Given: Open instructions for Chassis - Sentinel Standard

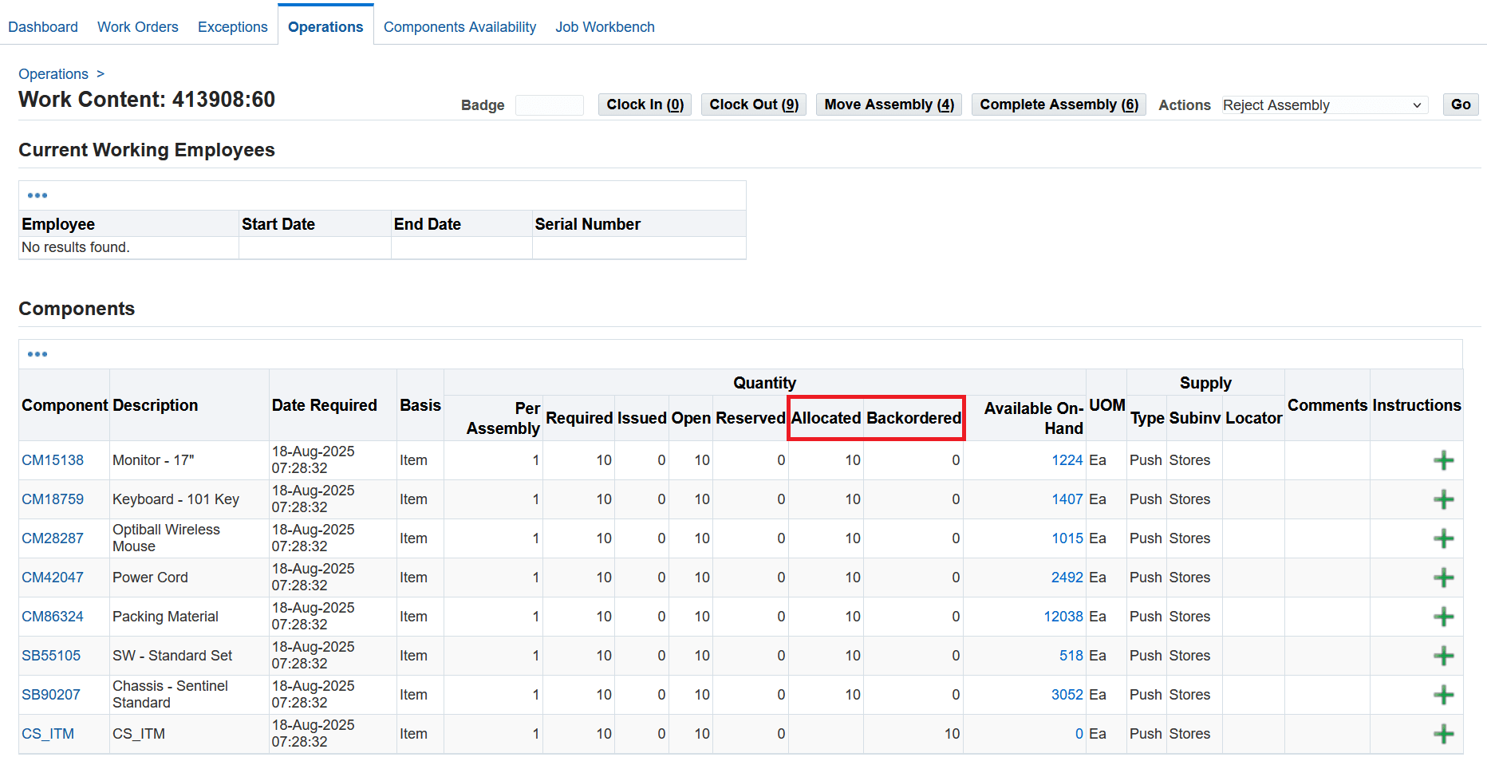Looking at the screenshot, I should coord(1444,695).
